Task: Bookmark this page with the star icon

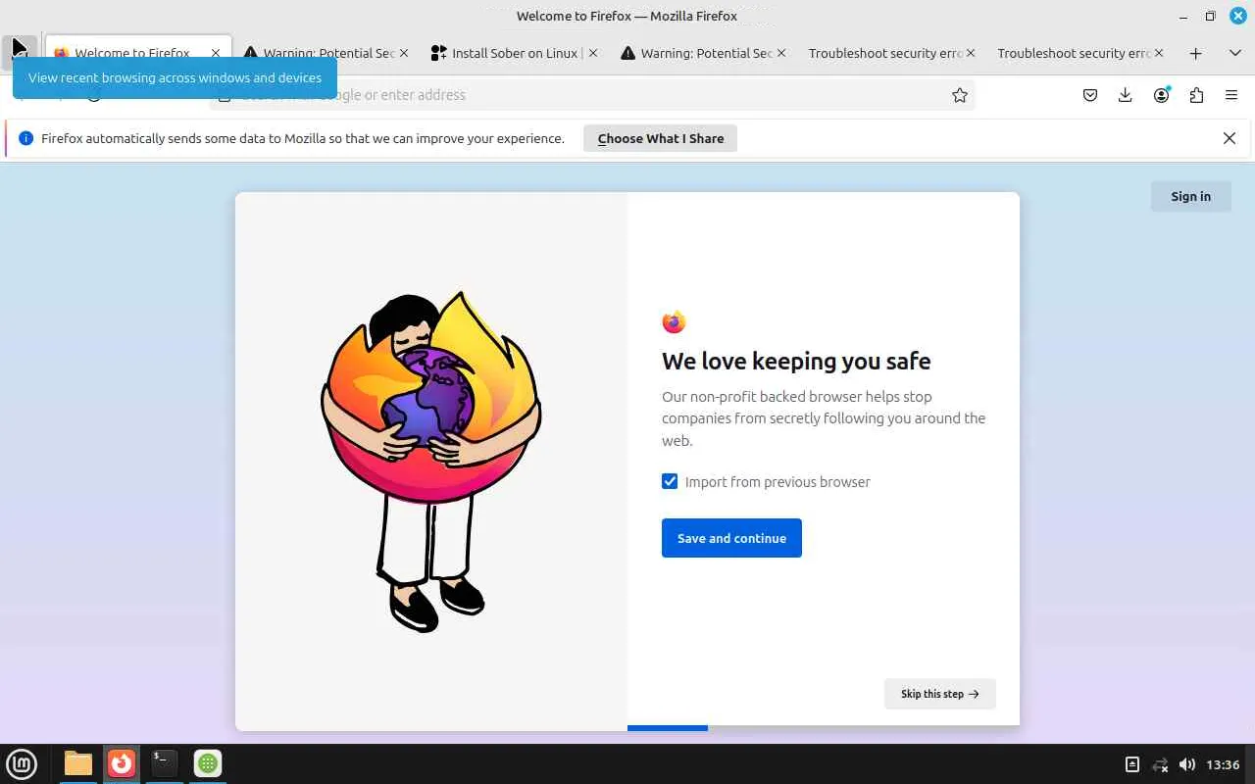Action: pos(960,95)
